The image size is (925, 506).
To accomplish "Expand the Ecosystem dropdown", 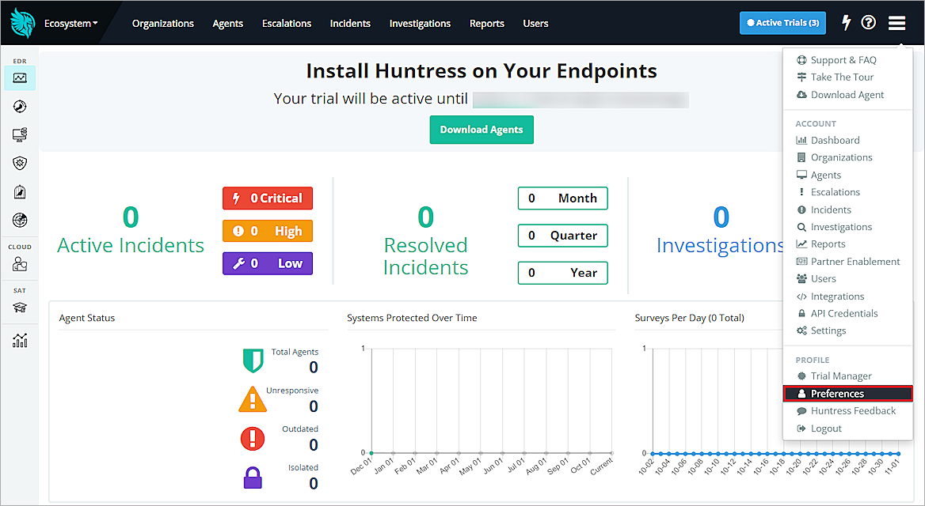I will pos(70,23).
